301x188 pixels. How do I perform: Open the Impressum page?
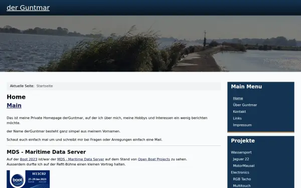tap(242, 125)
